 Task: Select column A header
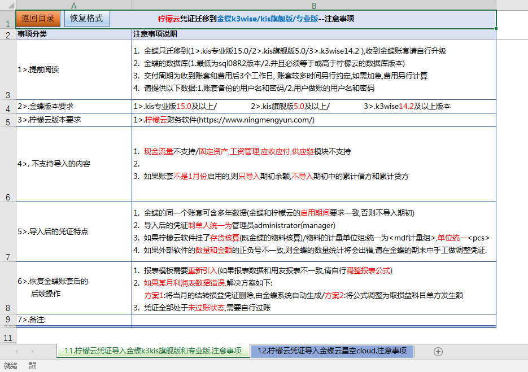pos(73,5)
